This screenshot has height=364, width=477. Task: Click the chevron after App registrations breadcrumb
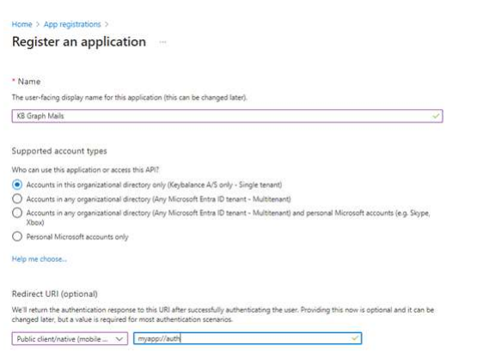107,24
